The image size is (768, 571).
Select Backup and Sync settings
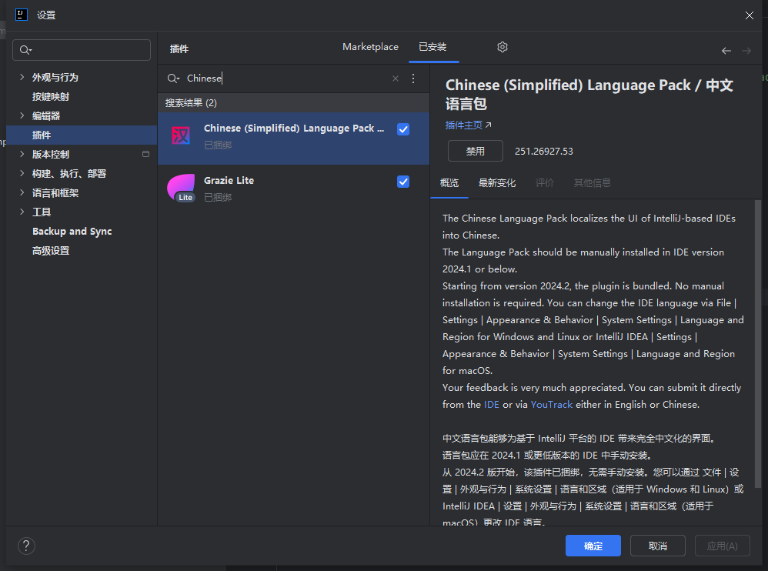pos(72,231)
